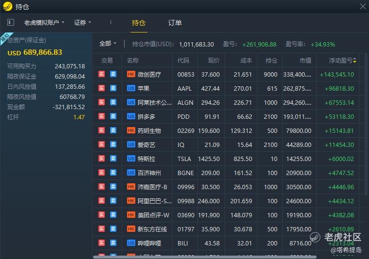Switch to the 订单 tab

click(175, 23)
